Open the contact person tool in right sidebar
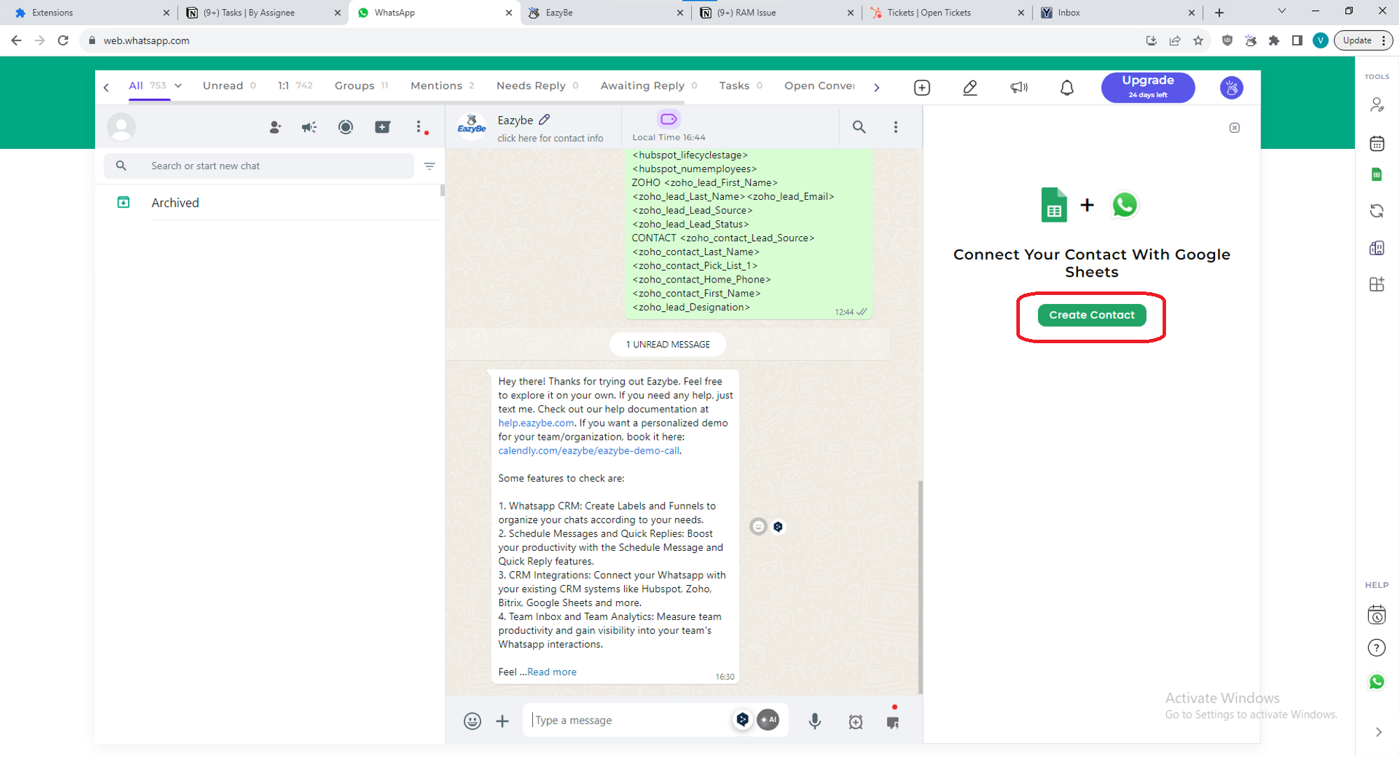Image resolution: width=1399 pixels, height=757 pixels. coord(1377,105)
